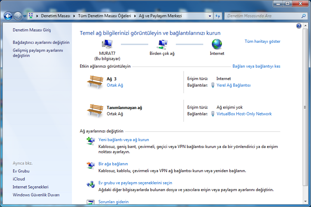This screenshot has width=311, height=207.
Task: Click the Refresh button beside the address bar
Action: click(218, 16)
